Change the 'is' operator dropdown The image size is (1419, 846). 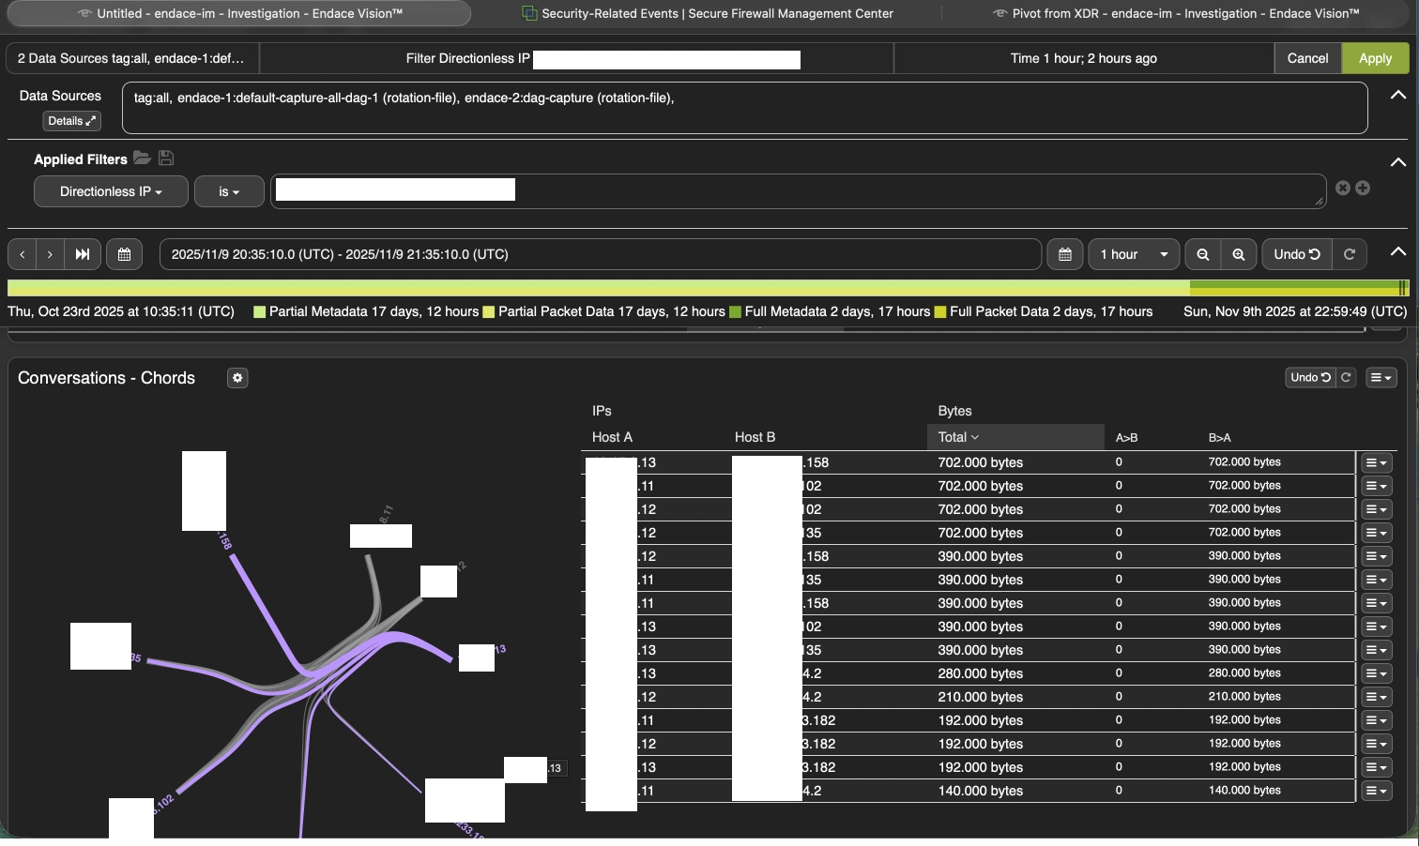pos(229,191)
